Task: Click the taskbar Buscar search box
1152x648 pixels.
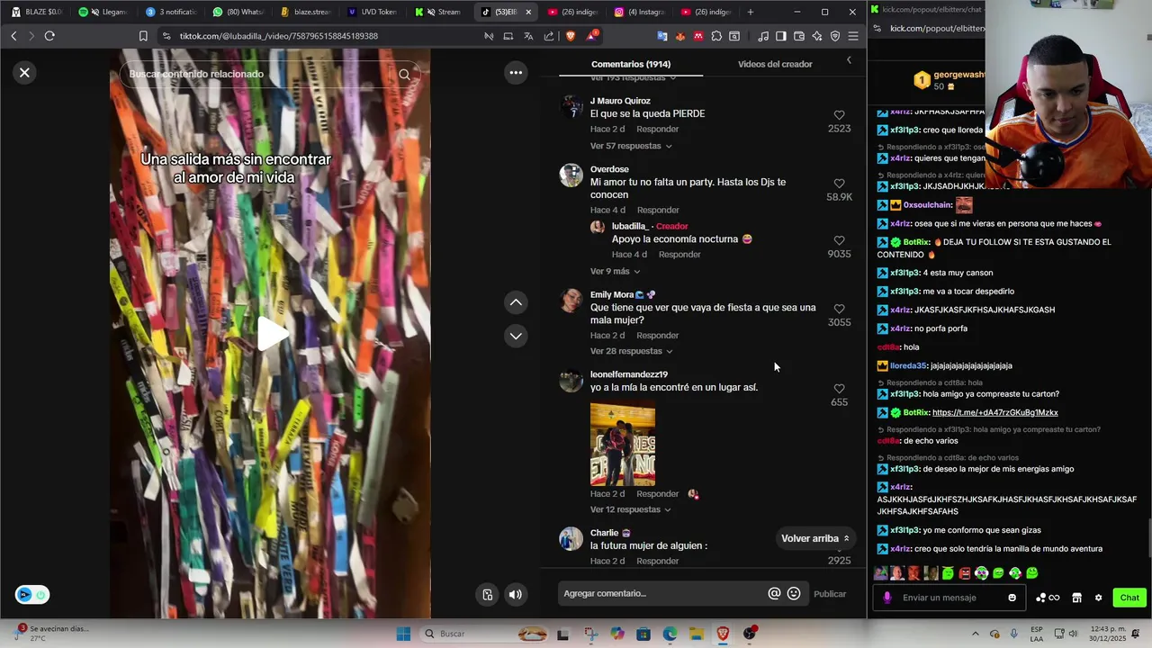Action: [484, 634]
